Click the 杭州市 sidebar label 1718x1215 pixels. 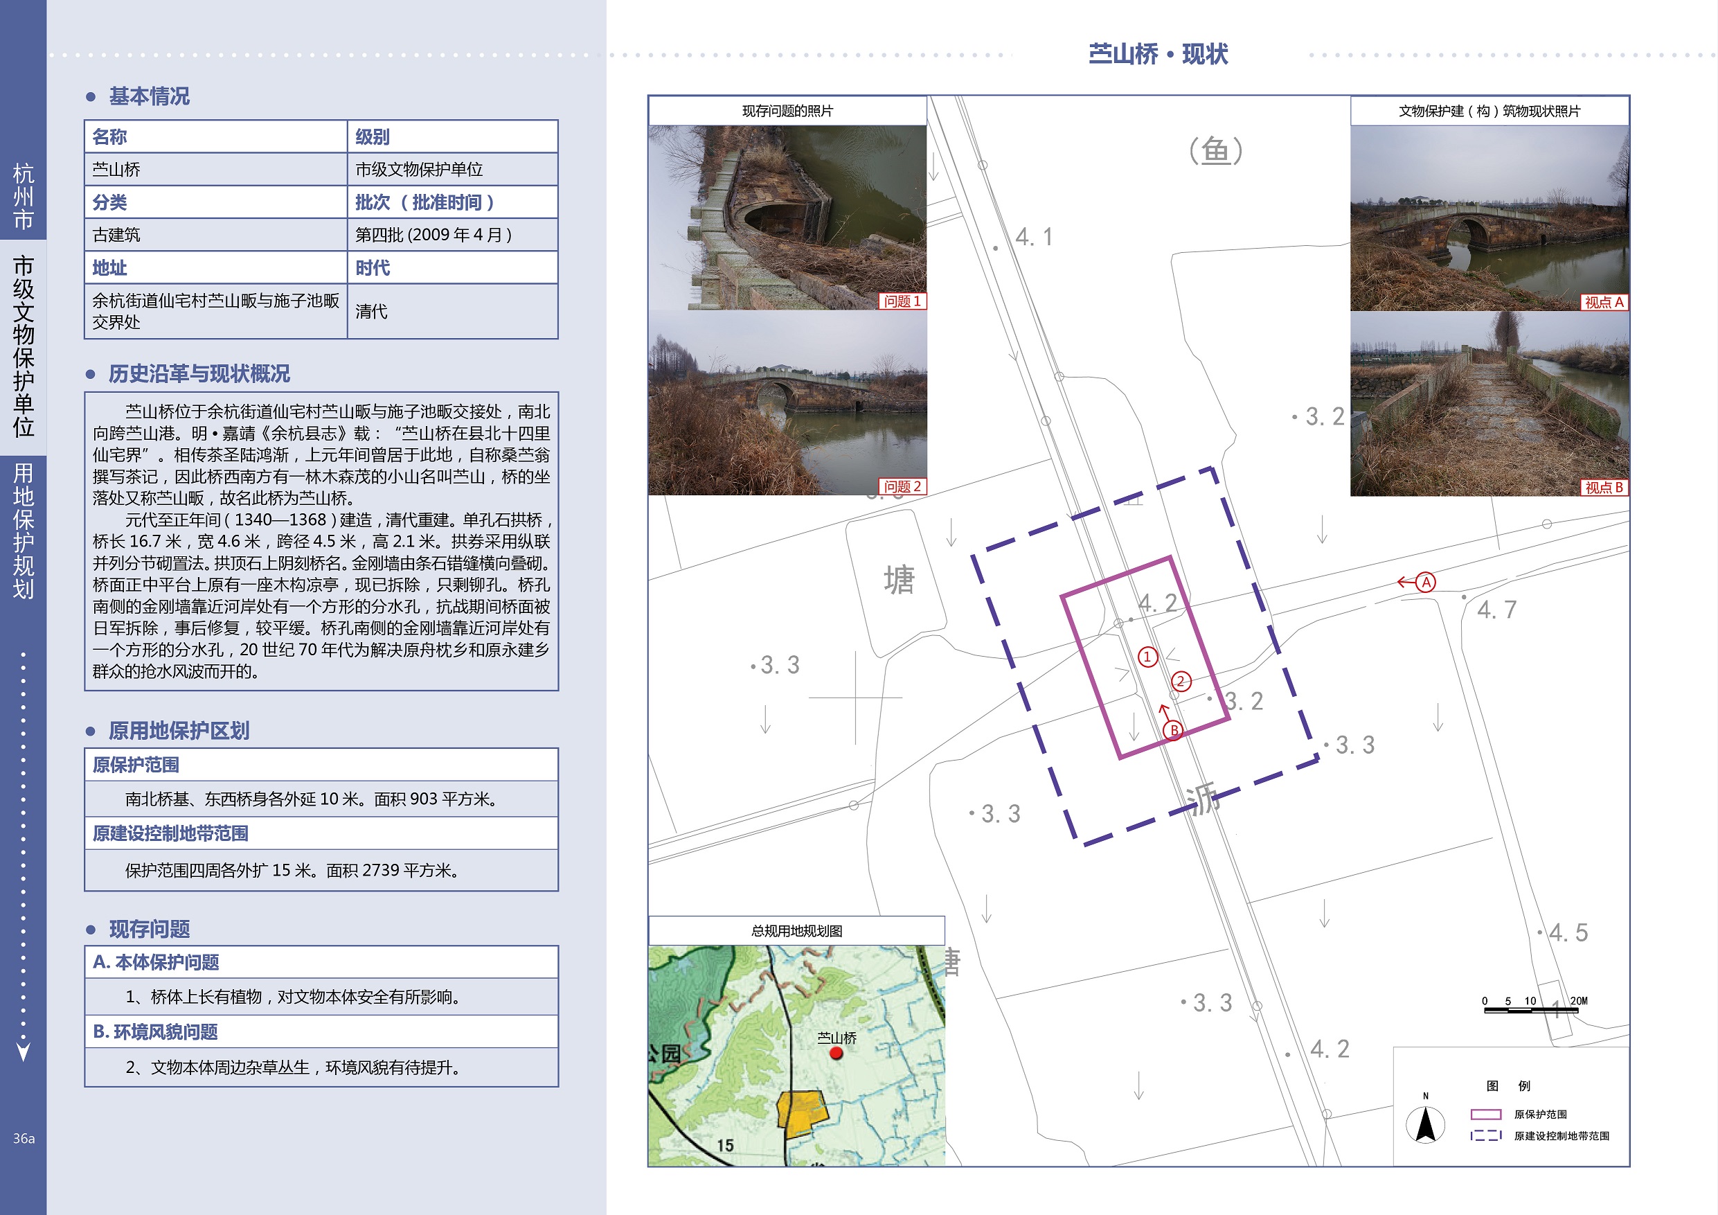coord(23,196)
